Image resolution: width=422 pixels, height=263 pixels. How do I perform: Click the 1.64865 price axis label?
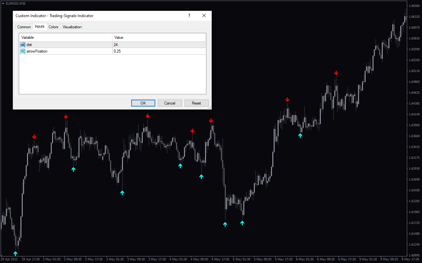tap(415, 82)
